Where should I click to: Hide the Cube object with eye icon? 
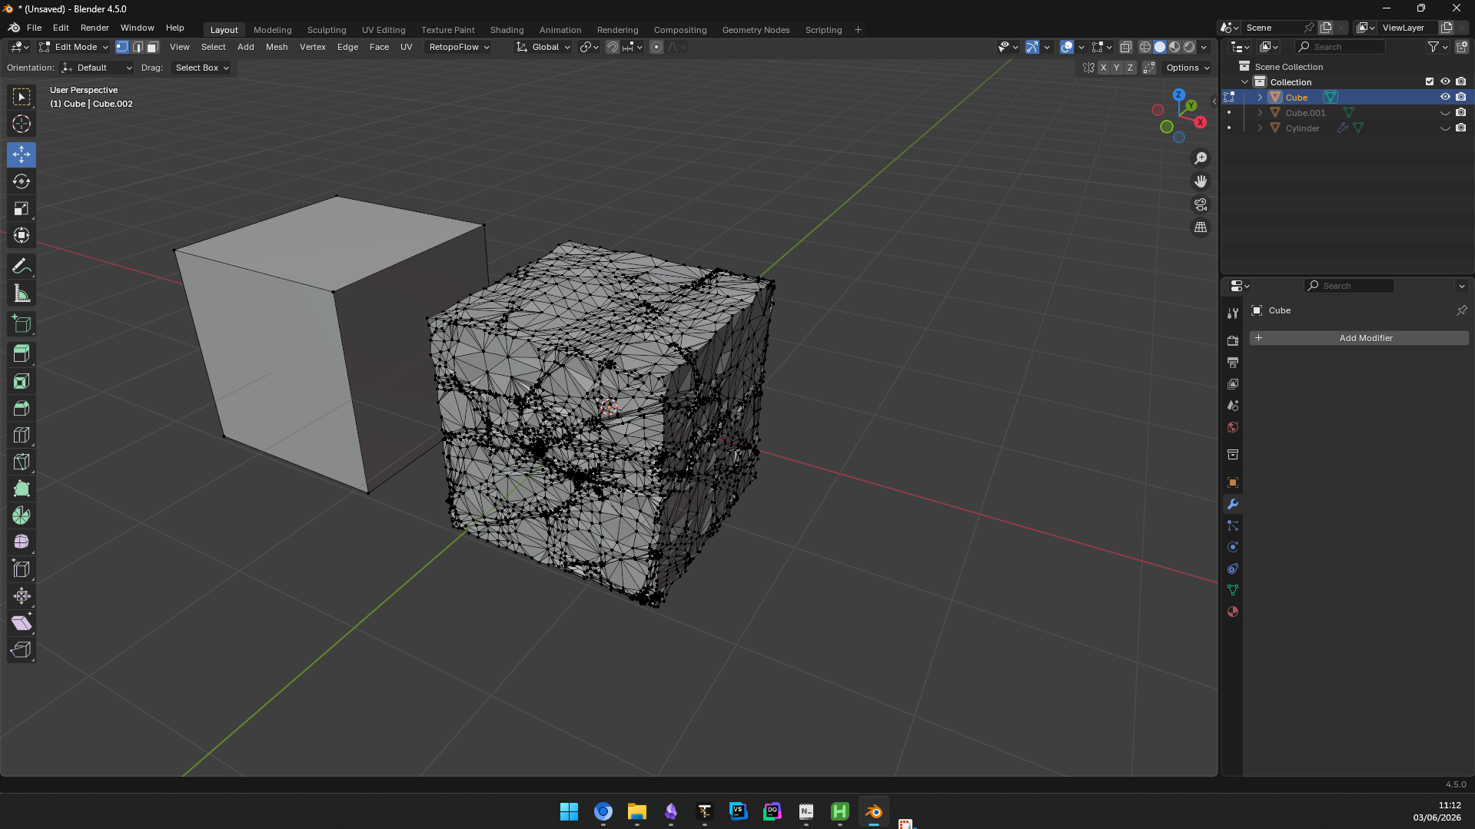pyautogui.click(x=1445, y=97)
